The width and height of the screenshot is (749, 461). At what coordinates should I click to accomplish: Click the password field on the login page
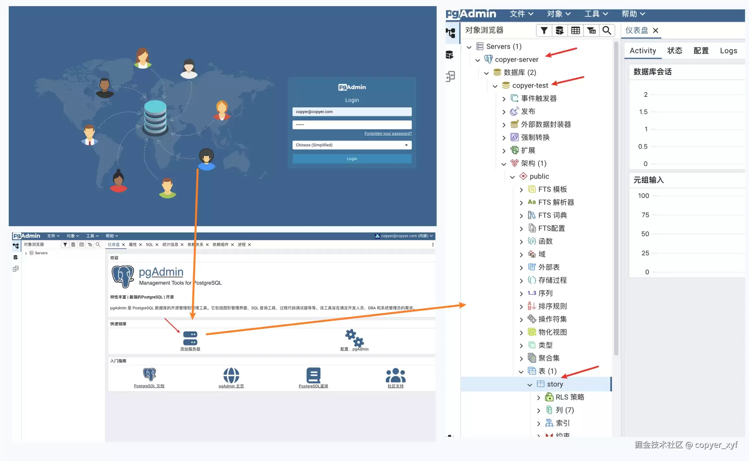pyautogui.click(x=352, y=125)
